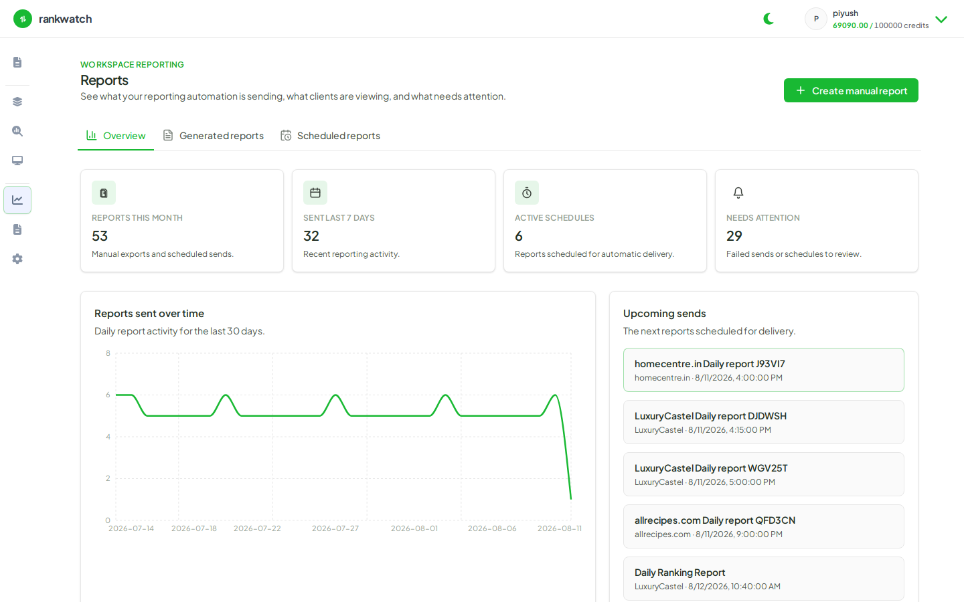
Task: Click the 2026-08-06 chart axis label
Action: 492,528
